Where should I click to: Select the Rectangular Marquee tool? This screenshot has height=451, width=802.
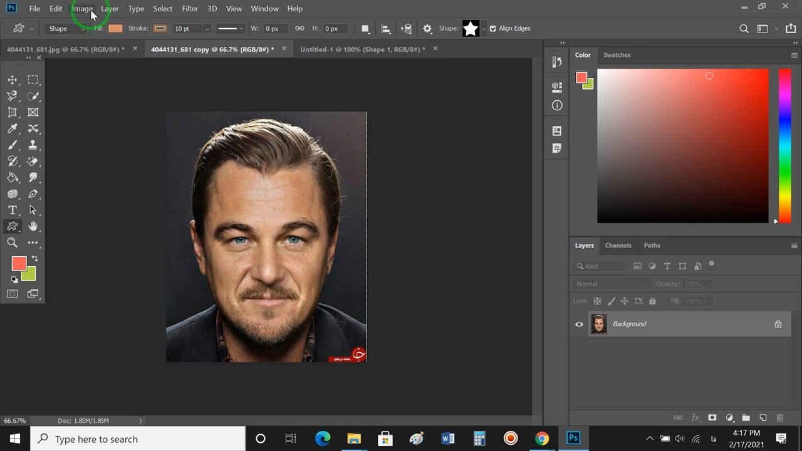(x=33, y=80)
